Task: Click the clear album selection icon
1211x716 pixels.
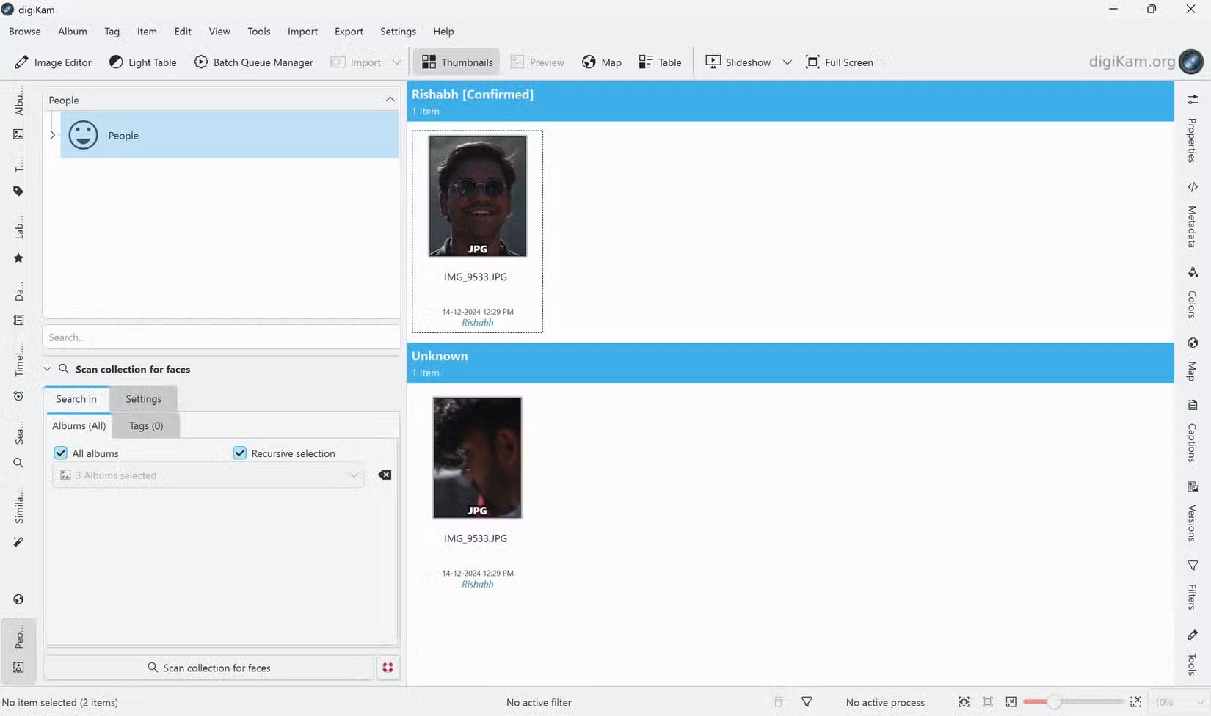Action: click(385, 475)
